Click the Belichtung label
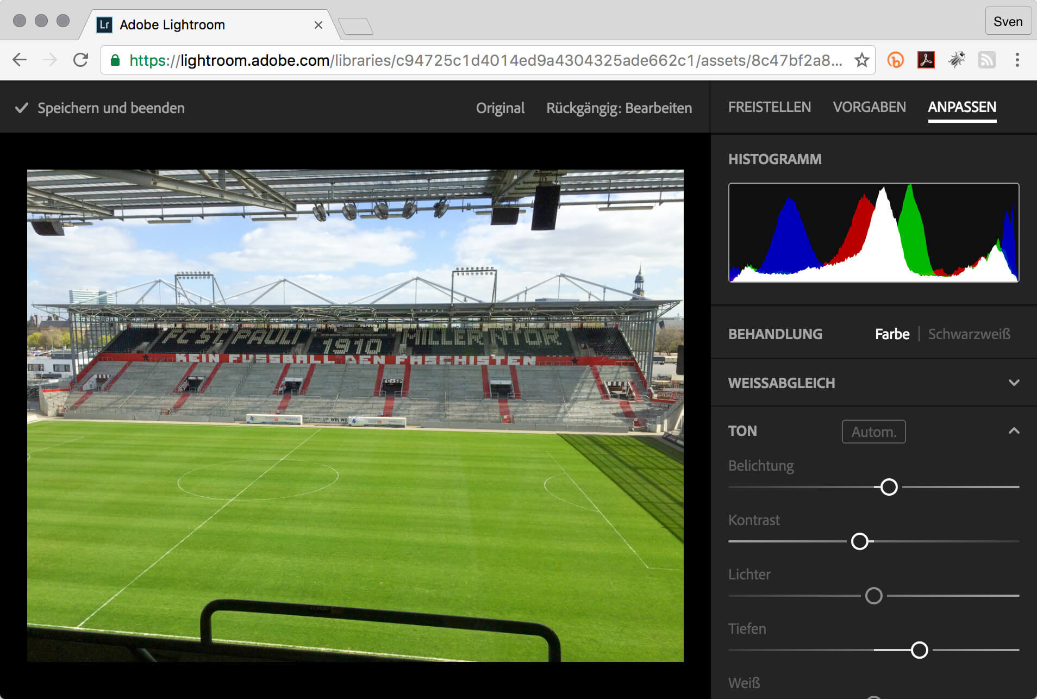 (x=761, y=466)
